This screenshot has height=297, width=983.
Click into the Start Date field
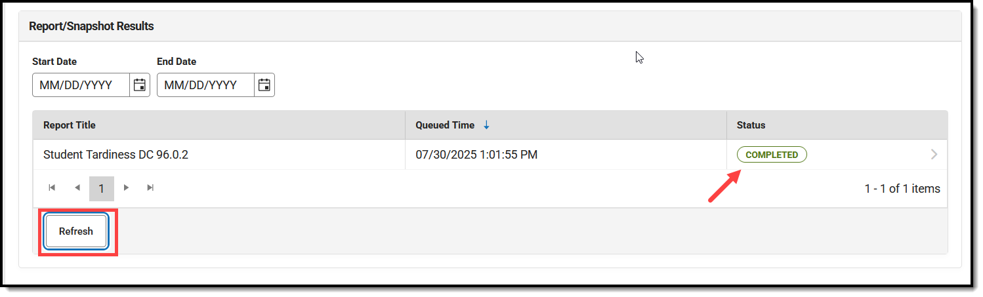point(81,85)
